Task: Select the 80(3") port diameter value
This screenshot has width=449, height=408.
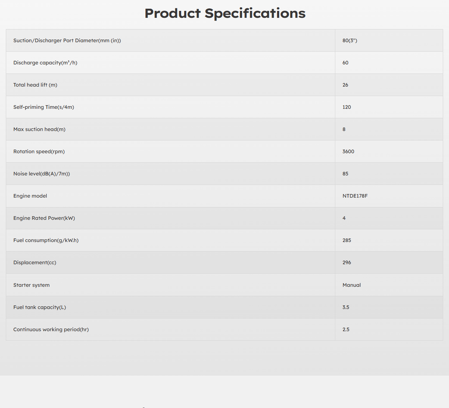Action: [350, 41]
